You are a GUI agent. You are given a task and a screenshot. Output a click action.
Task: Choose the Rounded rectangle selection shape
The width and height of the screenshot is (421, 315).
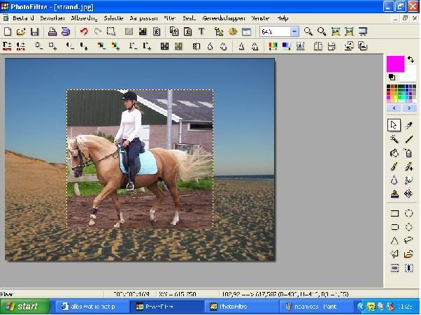pos(394,227)
